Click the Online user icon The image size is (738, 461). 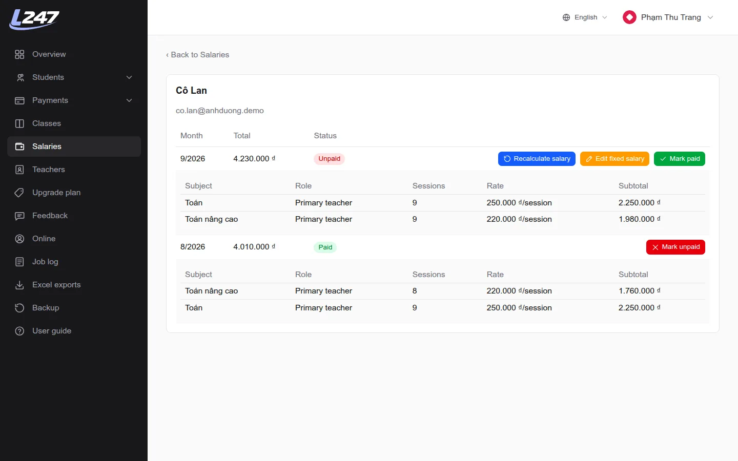point(19,239)
